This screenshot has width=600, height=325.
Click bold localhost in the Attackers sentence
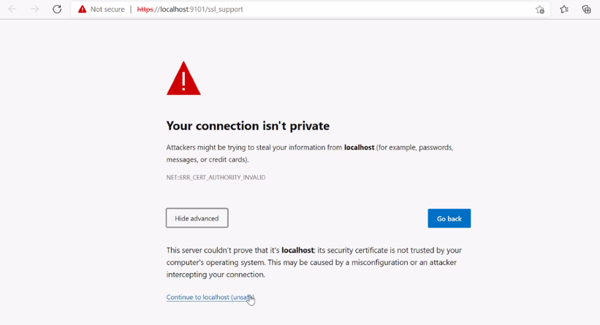359,148
